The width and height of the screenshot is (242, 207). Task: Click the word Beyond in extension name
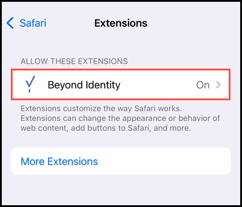click(65, 85)
